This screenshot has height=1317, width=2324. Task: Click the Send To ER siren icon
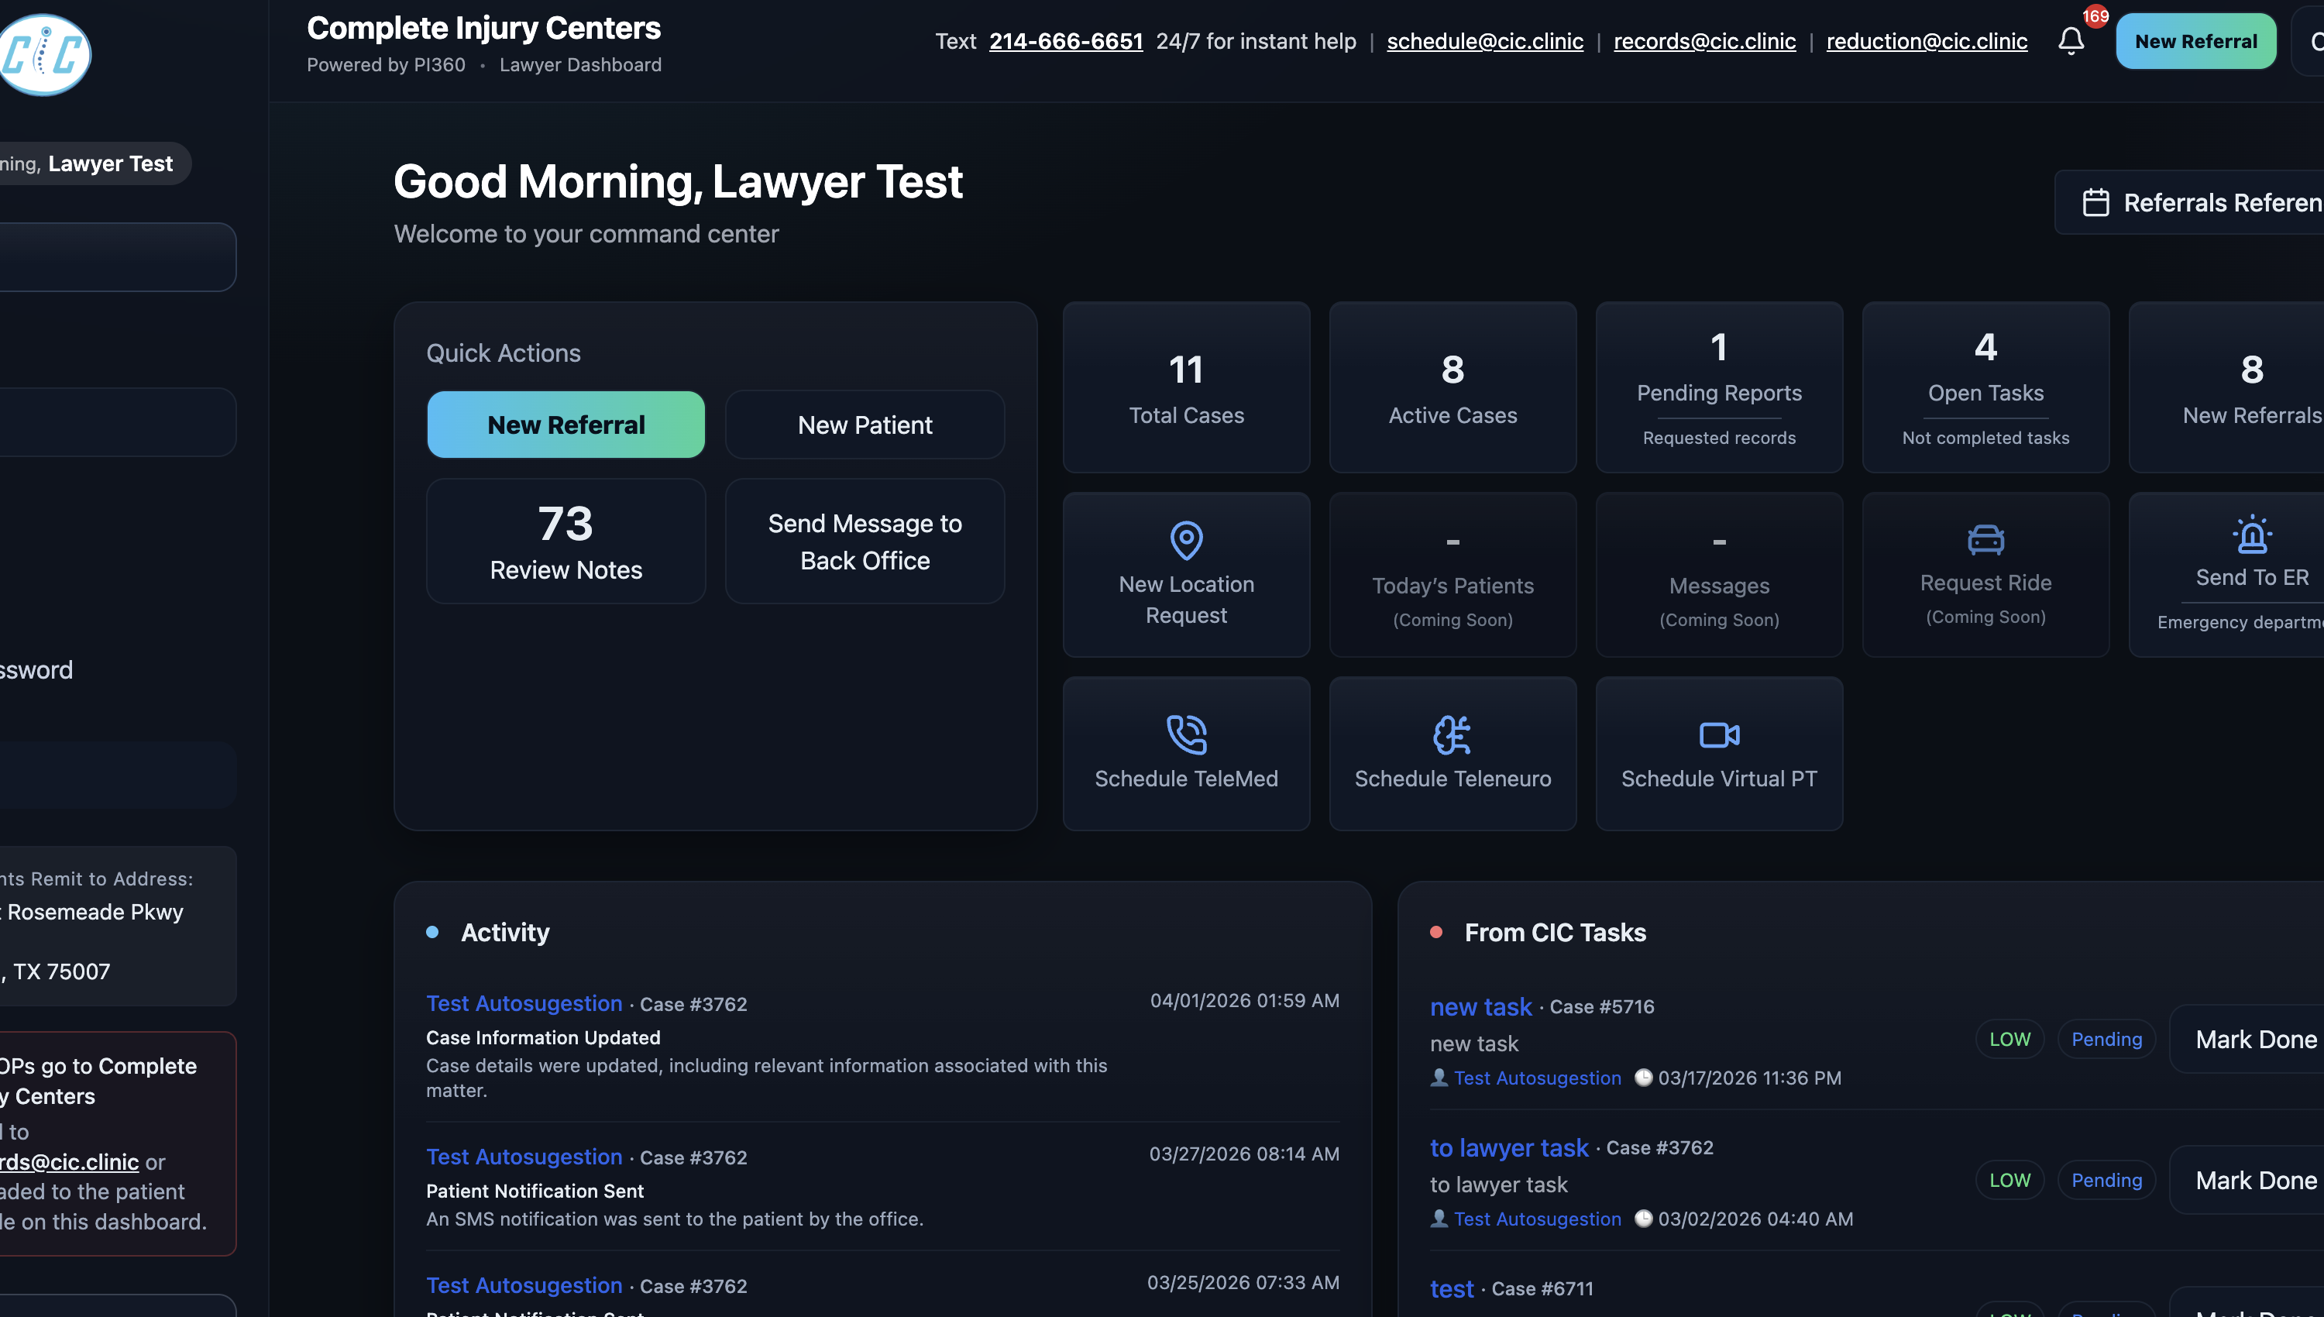2252,534
